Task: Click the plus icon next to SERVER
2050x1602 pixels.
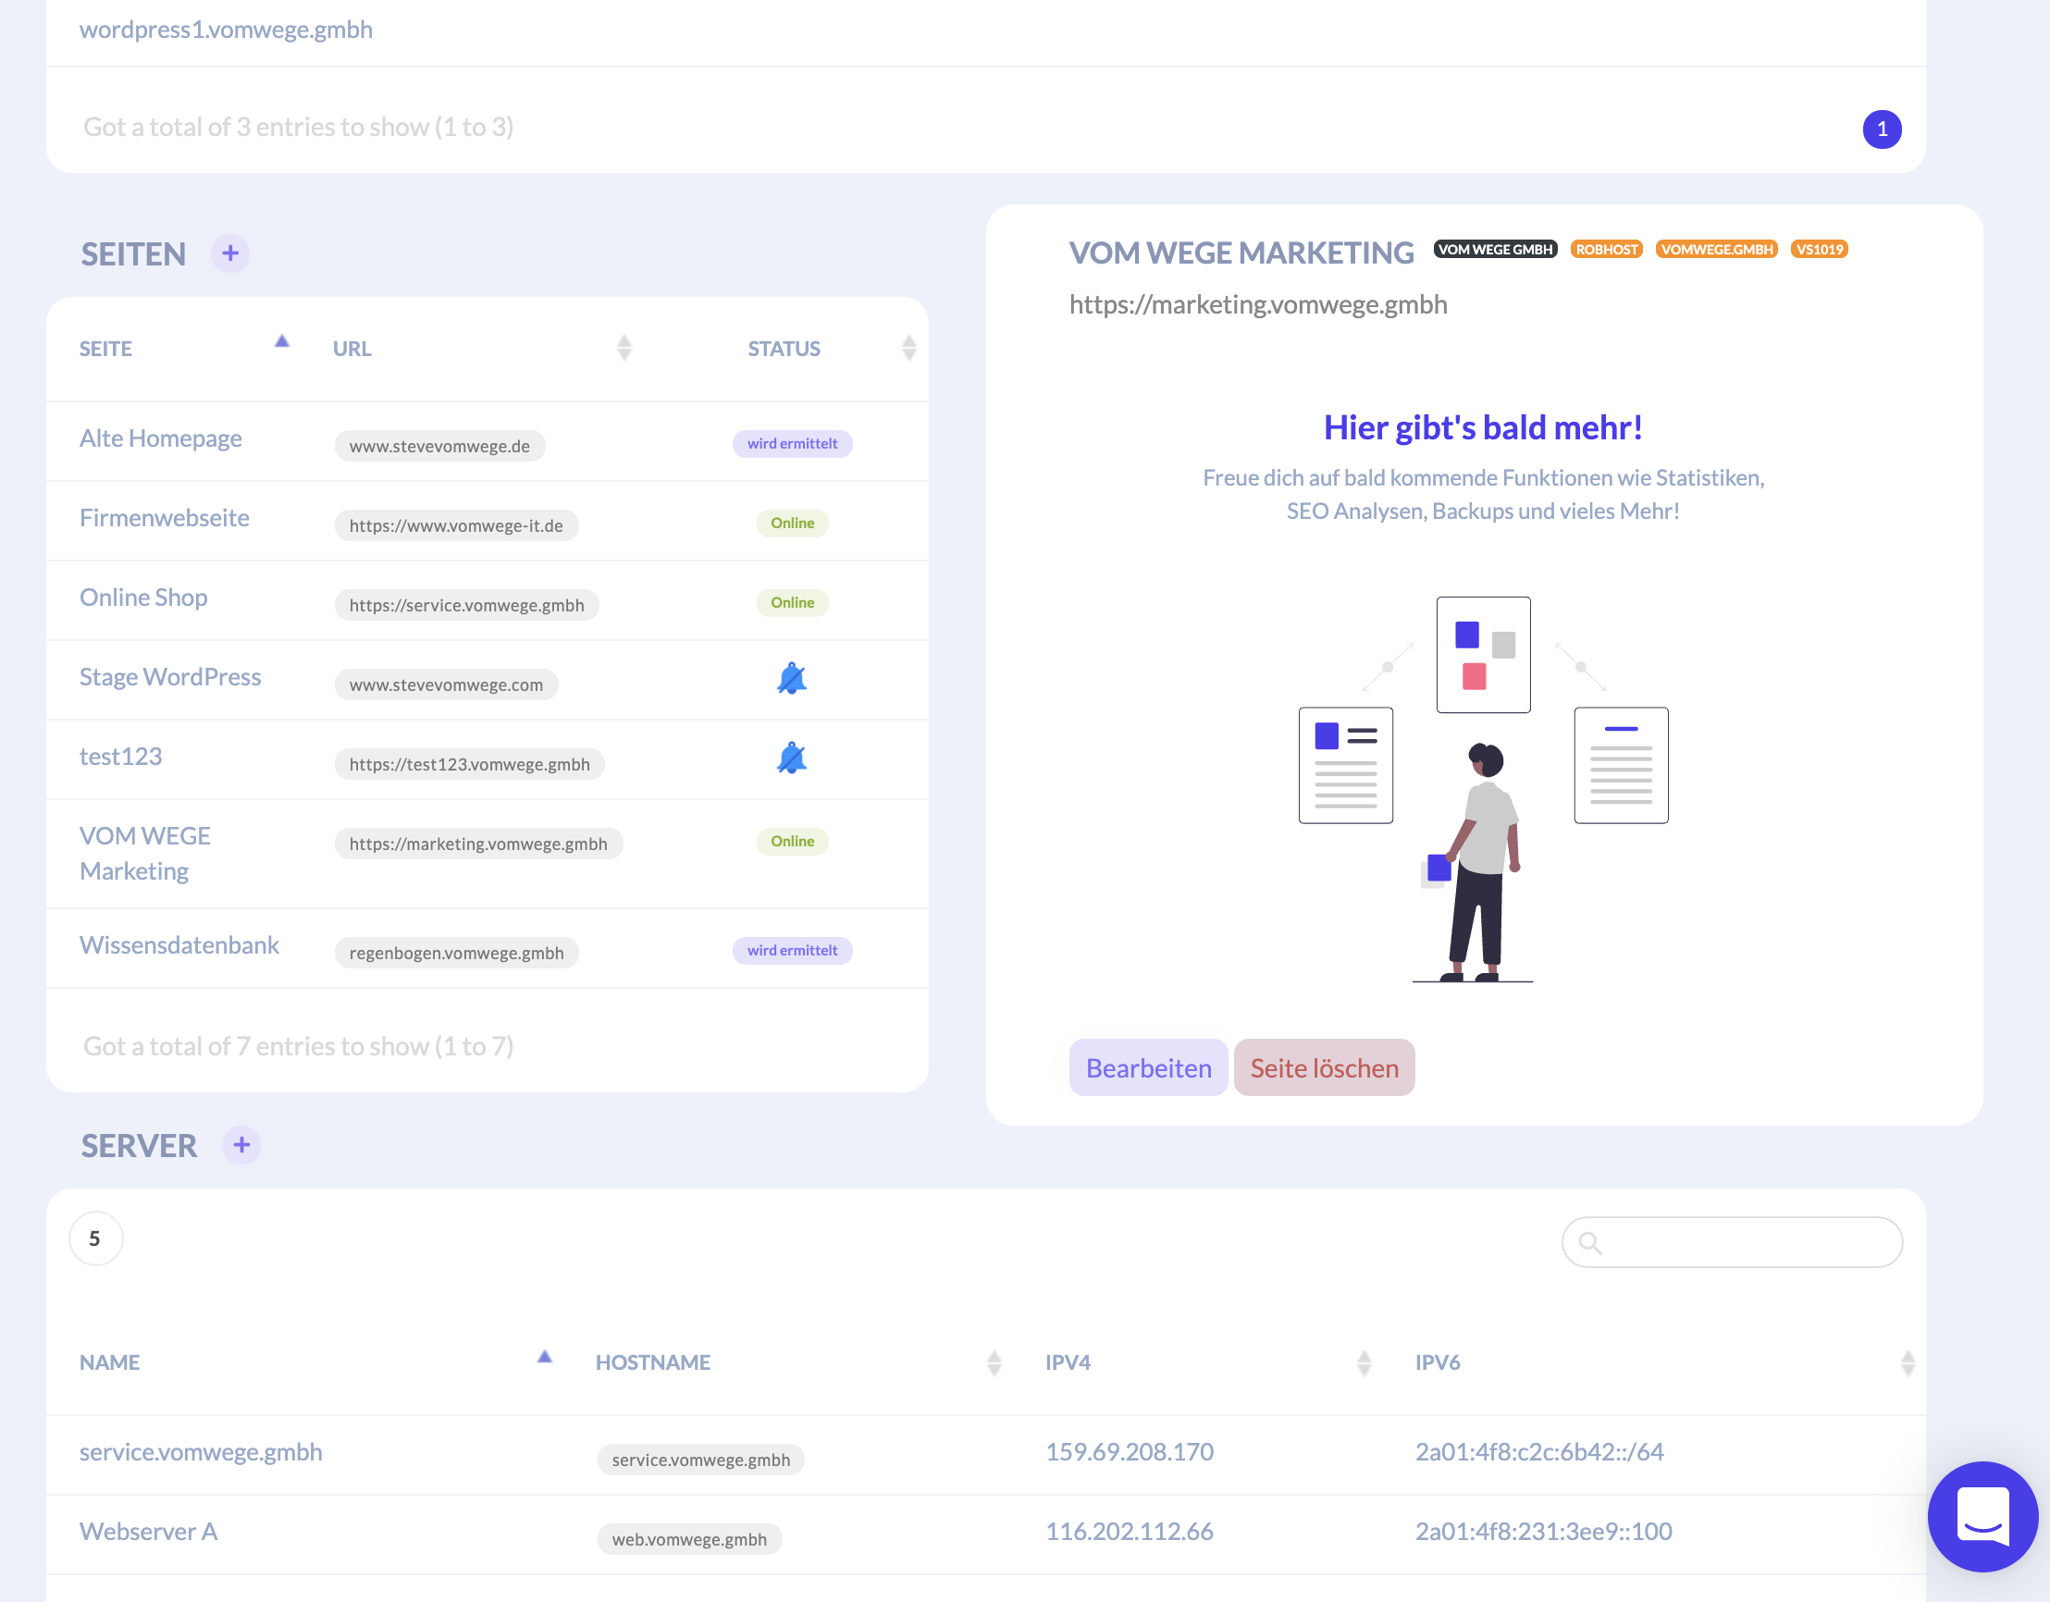Action: coord(241,1145)
